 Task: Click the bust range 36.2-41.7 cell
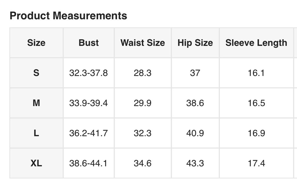(x=88, y=133)
